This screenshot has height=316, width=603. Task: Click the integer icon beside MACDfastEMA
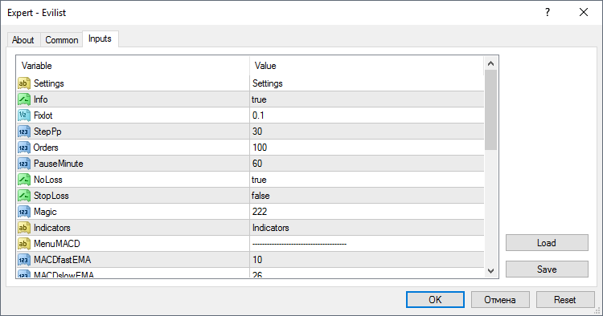coord(24,260)
